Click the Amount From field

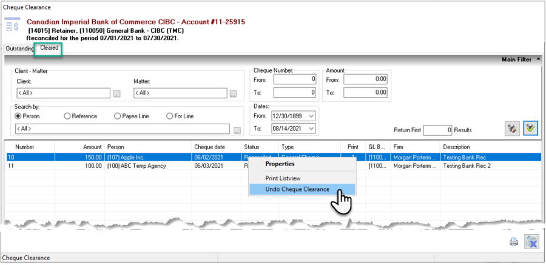tap(365, 79)
